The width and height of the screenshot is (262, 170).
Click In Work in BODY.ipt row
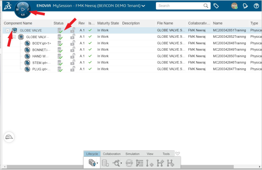103,43
